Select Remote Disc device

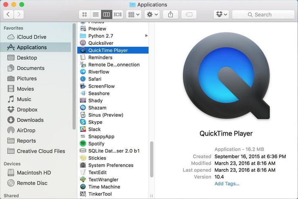pyautogui.click(x=36, y=183)
